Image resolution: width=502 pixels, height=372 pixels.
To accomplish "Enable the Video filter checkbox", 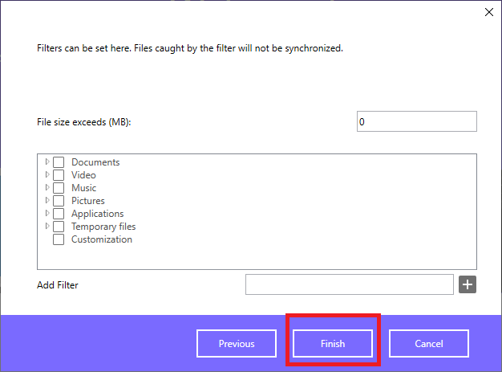I will (59, 175).
